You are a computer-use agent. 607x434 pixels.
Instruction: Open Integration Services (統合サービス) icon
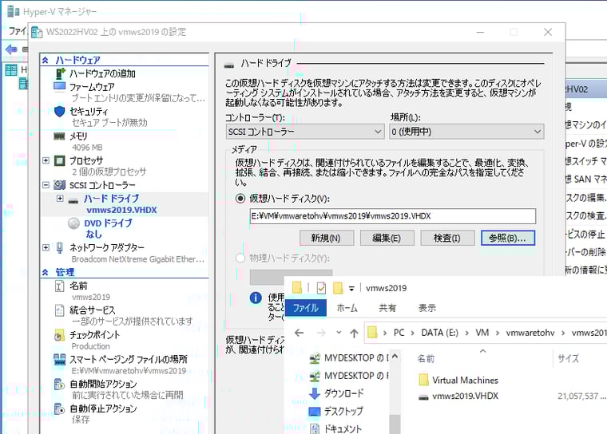tap(60, 310)
